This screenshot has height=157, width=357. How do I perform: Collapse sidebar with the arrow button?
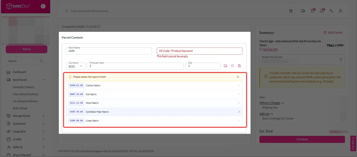click(x=43, y=6)
